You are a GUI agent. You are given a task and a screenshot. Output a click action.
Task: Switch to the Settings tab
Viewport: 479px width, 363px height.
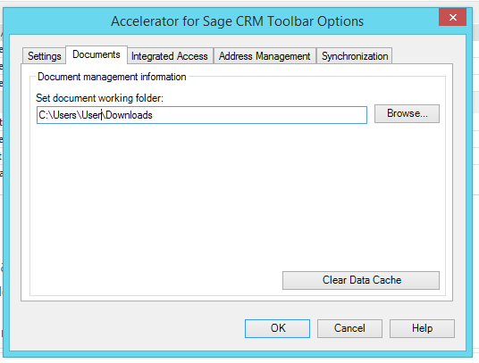[x=45, y=56]
